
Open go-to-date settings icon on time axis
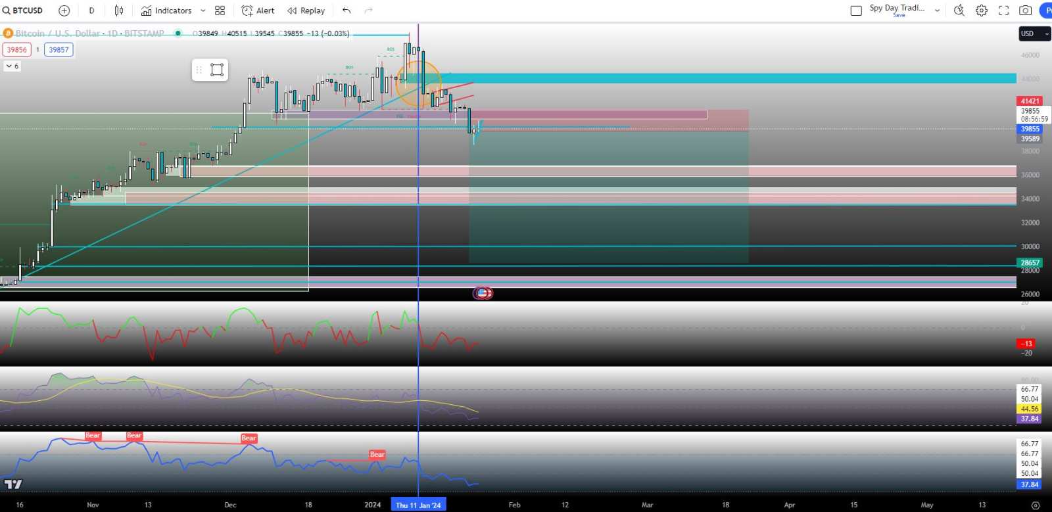coord(1036,505)
